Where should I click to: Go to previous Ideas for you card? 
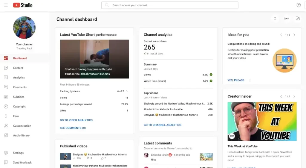pos(281,35)
